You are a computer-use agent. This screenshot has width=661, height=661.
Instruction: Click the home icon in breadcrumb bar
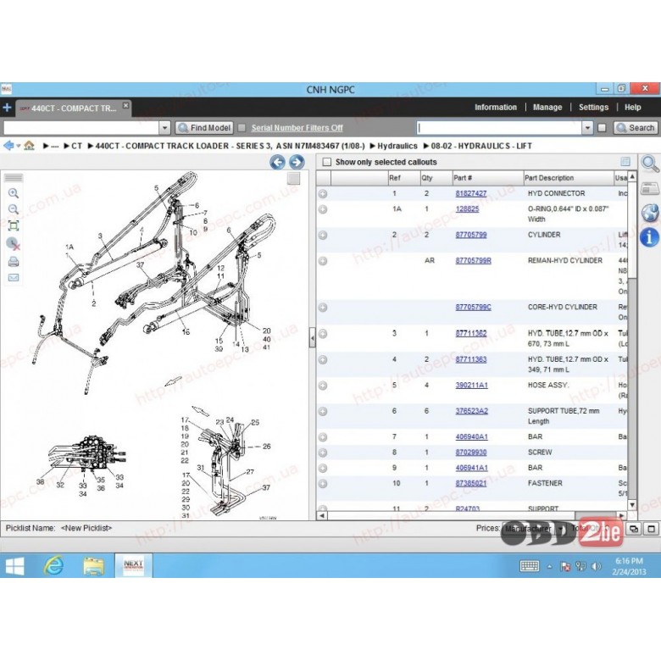(29, 146)
